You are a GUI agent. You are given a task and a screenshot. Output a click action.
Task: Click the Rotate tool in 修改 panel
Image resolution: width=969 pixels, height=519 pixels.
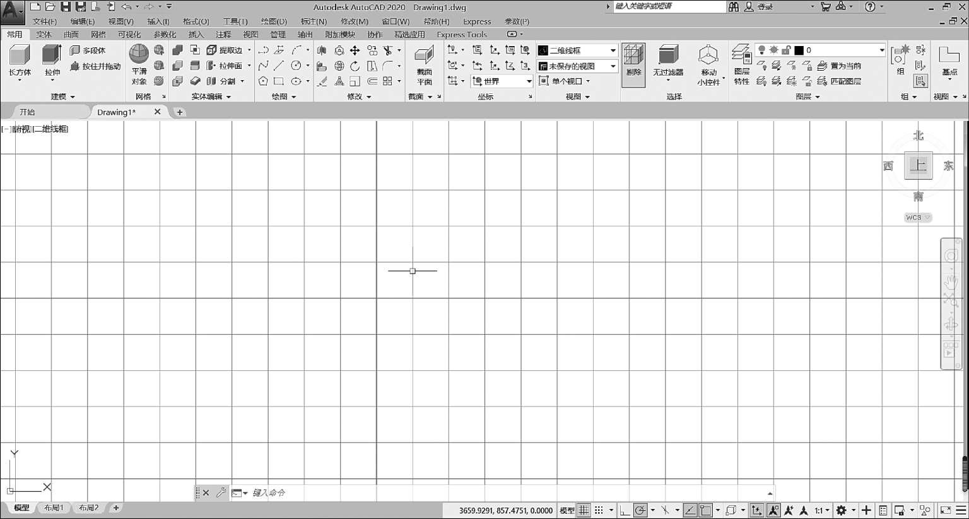(x=355, y=66)
